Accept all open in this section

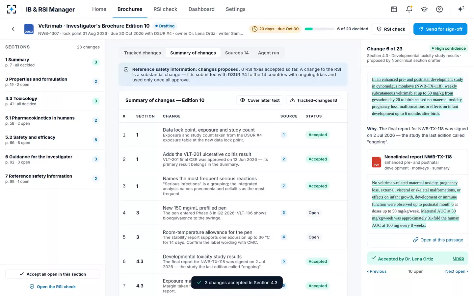tap(53, 274)
